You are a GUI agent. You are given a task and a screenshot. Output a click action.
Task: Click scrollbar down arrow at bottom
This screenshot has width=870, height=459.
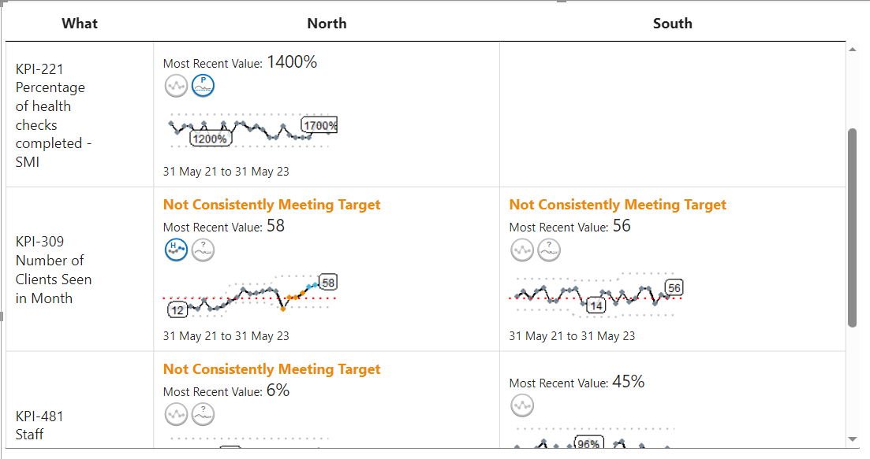[852, 439]
